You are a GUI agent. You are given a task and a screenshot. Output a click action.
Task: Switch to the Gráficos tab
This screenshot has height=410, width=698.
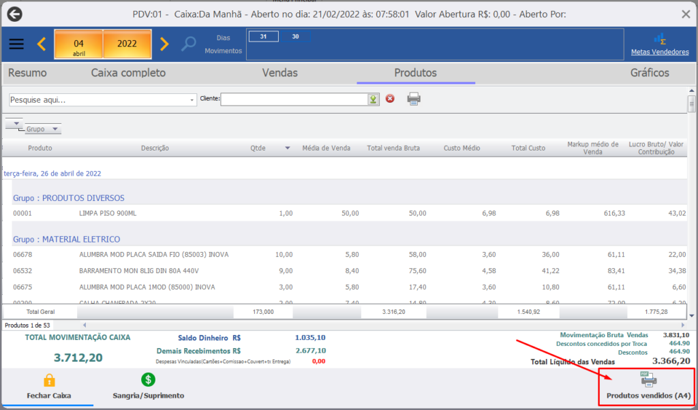point(650,73)
